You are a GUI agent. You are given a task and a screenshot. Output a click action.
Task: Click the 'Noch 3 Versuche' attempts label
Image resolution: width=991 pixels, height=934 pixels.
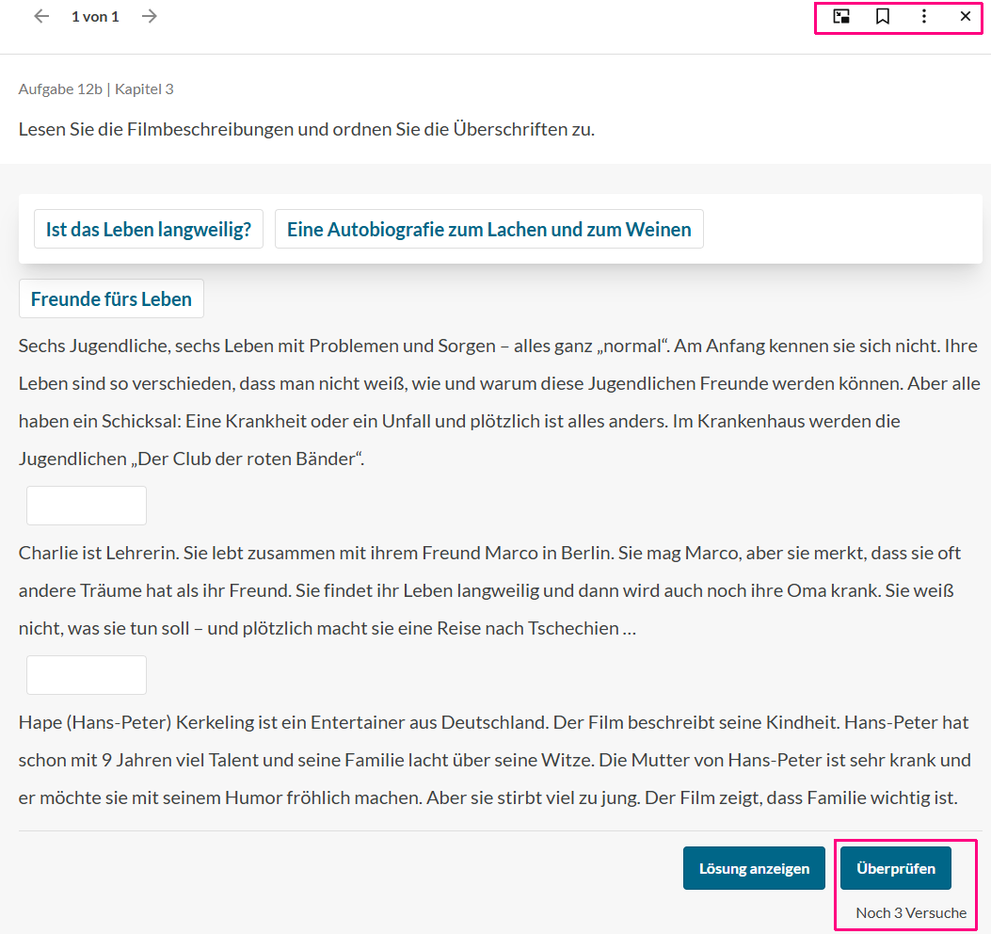[x=910, y=912]
